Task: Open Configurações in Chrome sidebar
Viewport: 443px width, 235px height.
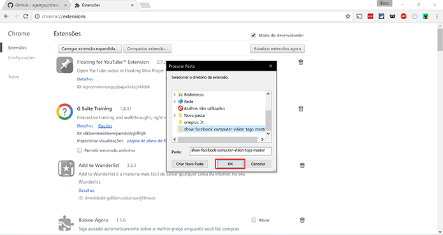Action: tap(22, 58)
